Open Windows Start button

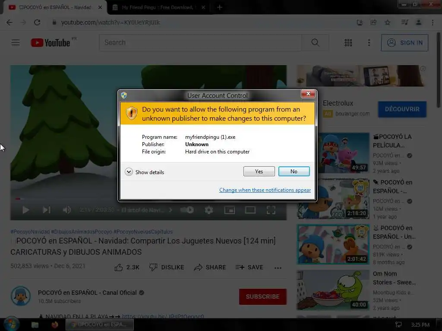[11, 325]
